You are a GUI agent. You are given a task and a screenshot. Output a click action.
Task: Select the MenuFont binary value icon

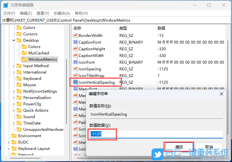pos(75,88)
